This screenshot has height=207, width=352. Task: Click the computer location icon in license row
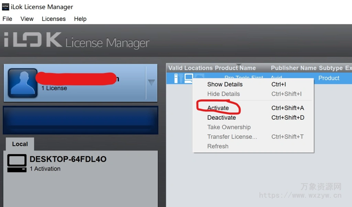coord(189,78)
